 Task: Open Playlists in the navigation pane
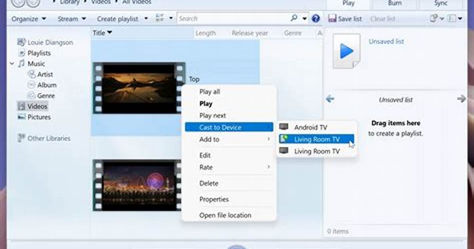point(39,53)
